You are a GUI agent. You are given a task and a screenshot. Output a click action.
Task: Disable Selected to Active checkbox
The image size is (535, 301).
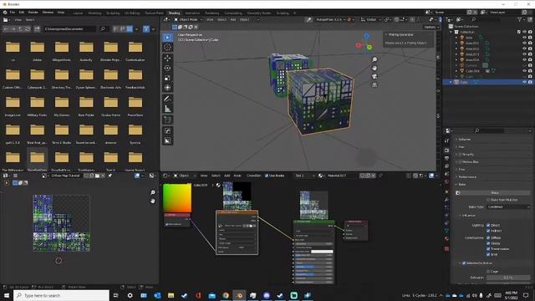point(464,263)
